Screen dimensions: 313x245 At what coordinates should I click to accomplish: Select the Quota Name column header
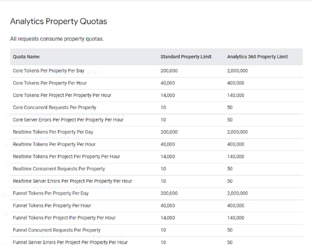[x=27, y=57]
